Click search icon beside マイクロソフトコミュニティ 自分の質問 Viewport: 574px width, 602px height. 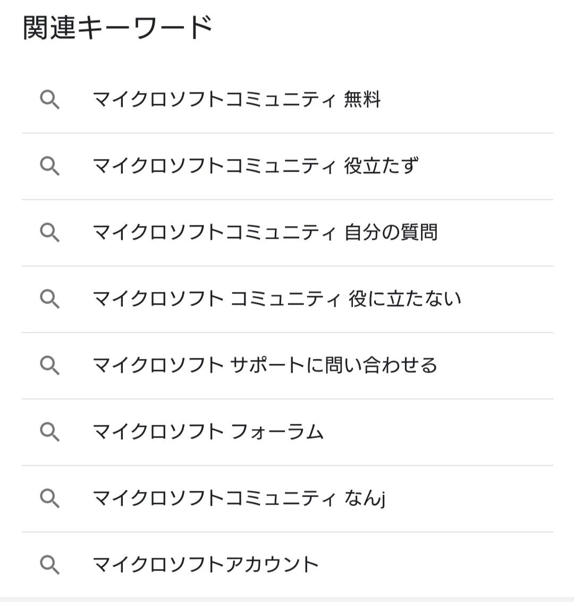point(49,233)
